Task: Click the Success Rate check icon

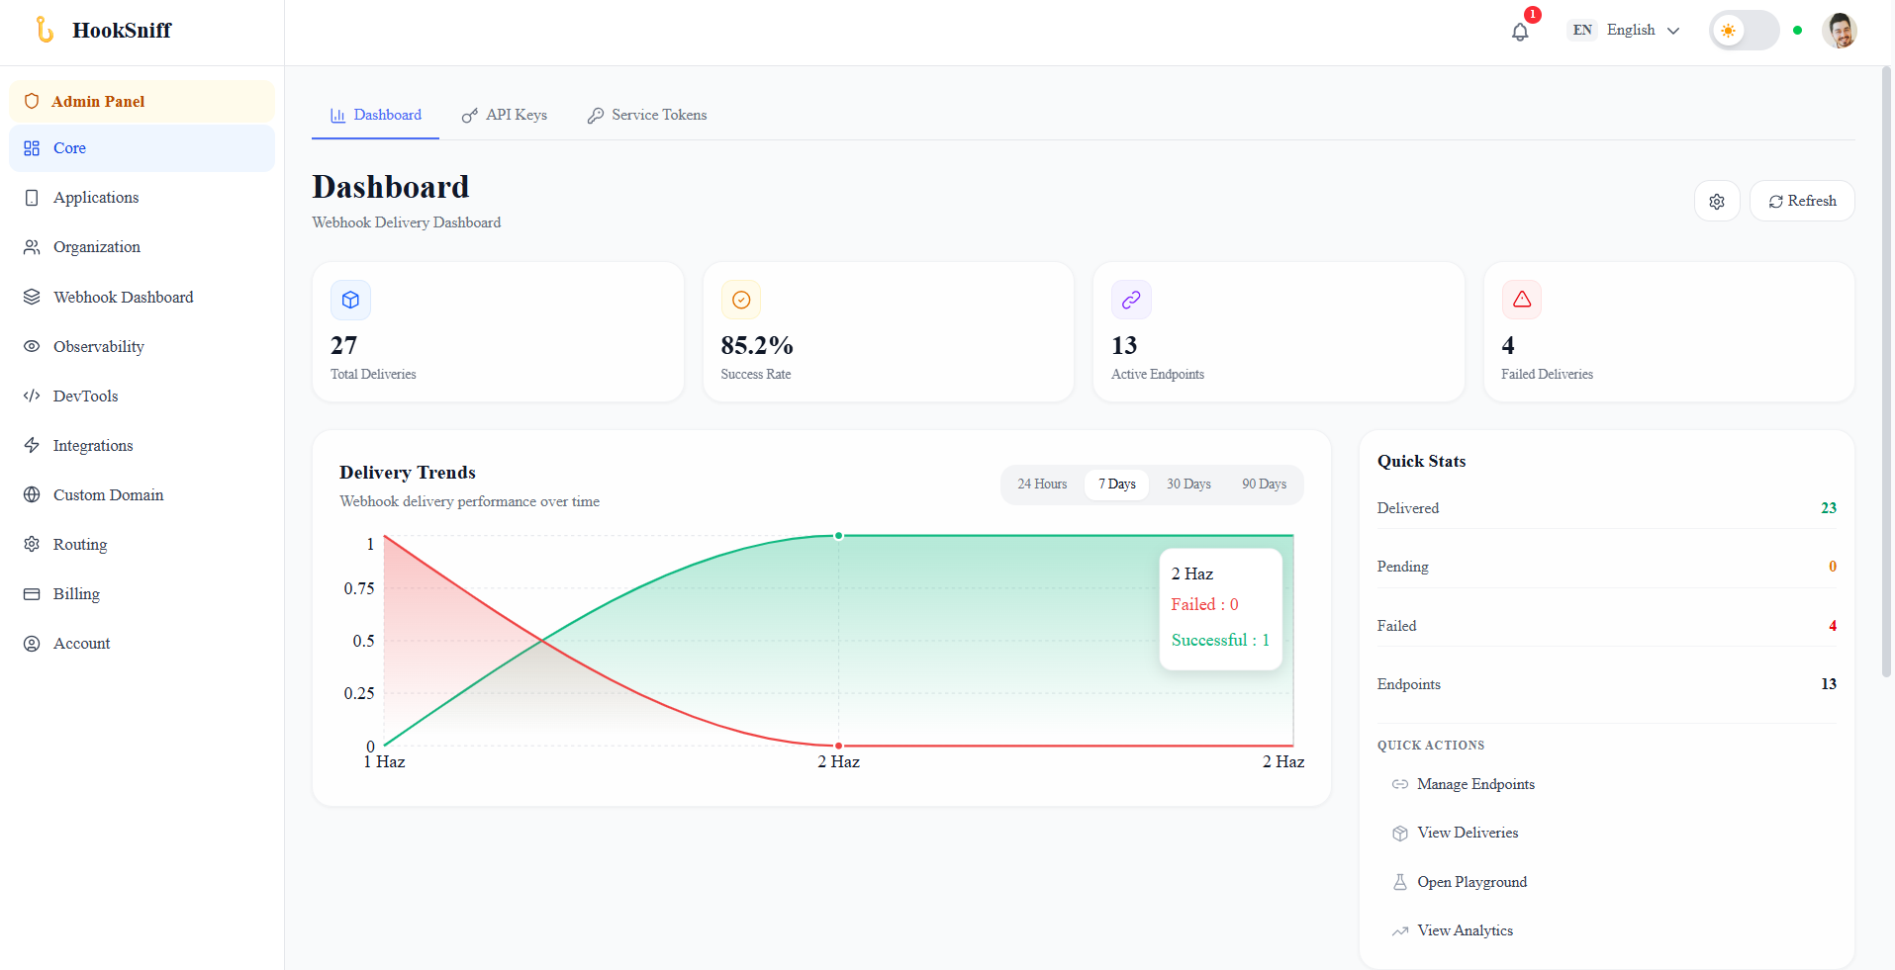Action: (x=741, y=300)
